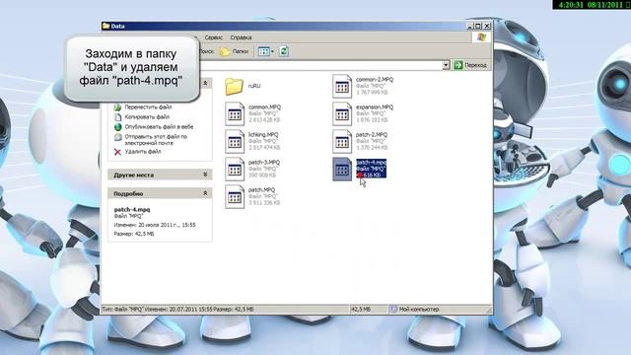The image size is (631, 355).
Task: Click the Windows flag logo
Action: pos(481,37)
